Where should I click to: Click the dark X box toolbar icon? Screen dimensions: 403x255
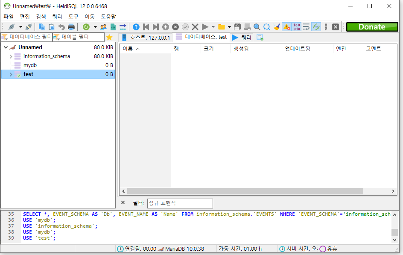click(336, 27)
